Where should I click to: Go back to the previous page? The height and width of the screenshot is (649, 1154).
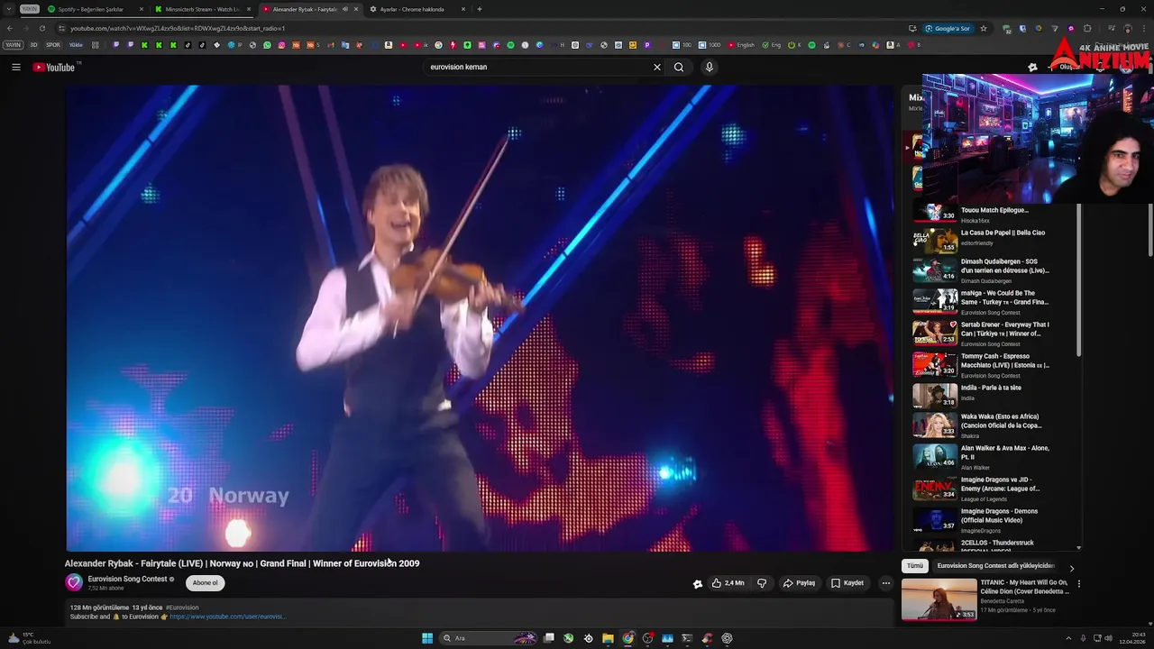10,28
